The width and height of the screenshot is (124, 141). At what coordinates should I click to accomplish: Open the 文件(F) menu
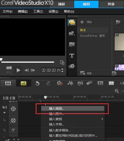[x=7, y=11]
